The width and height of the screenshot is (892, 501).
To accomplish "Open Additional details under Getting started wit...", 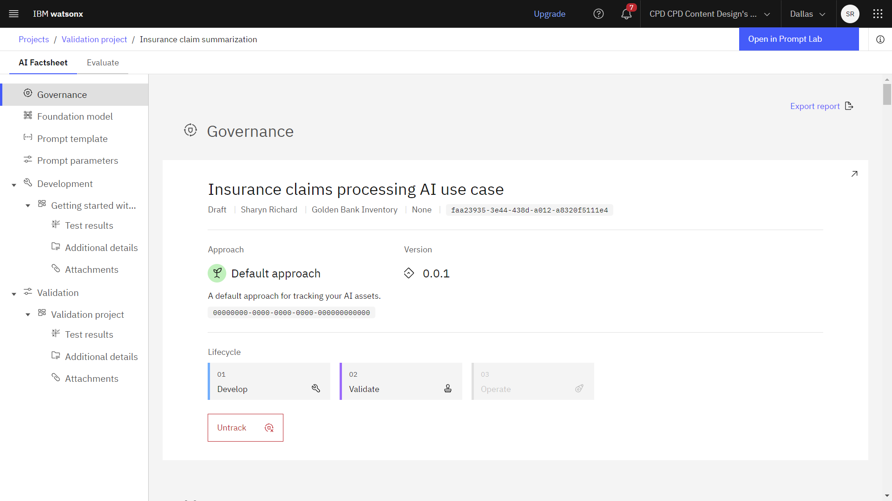I will pos(101,248).
